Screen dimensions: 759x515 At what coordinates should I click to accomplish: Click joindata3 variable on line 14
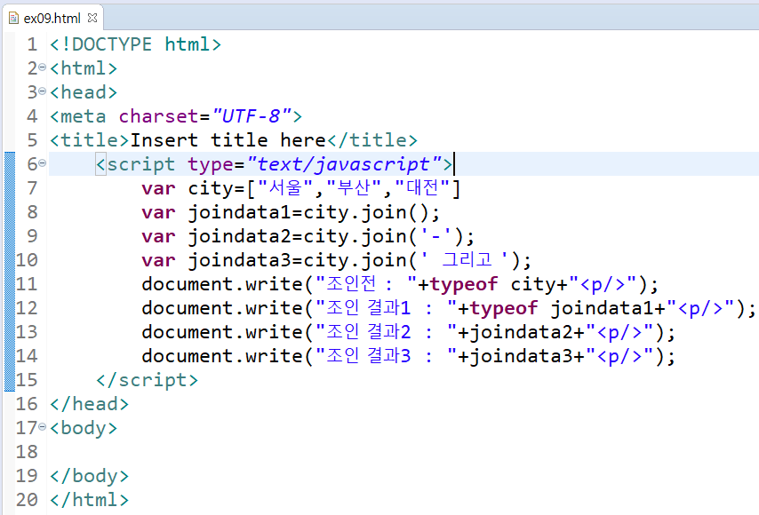click(522, 356)
